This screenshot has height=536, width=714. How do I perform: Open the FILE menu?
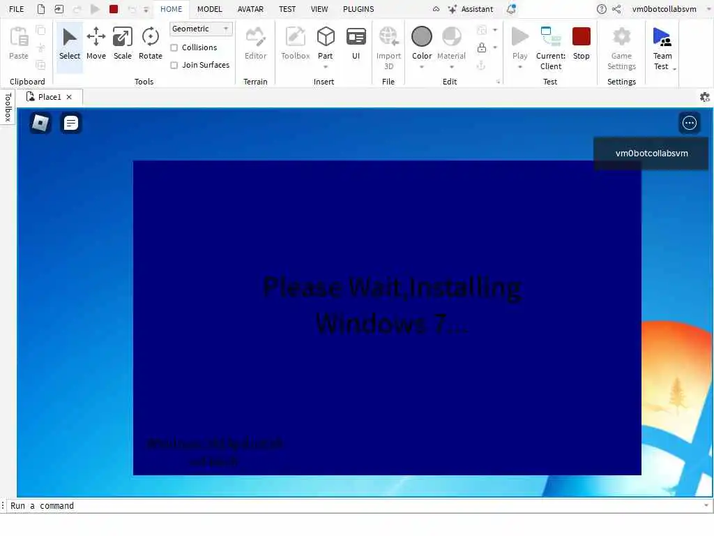point(17,8)
